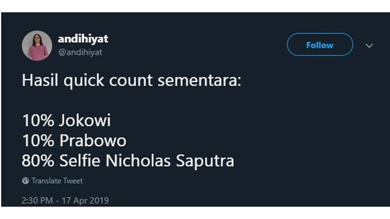Click the name 'Nicholas Saputra'
The width and height of the screenshot is (390, 219).
170,161
